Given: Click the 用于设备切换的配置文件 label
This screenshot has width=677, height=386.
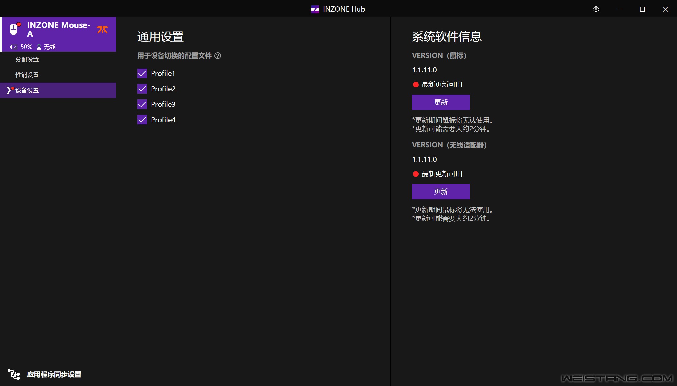Looking at the screenshot, I should (x=174, y=56).
